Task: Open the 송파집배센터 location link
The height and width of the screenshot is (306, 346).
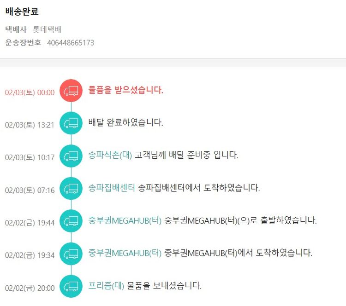Action: tap(112, 188)
